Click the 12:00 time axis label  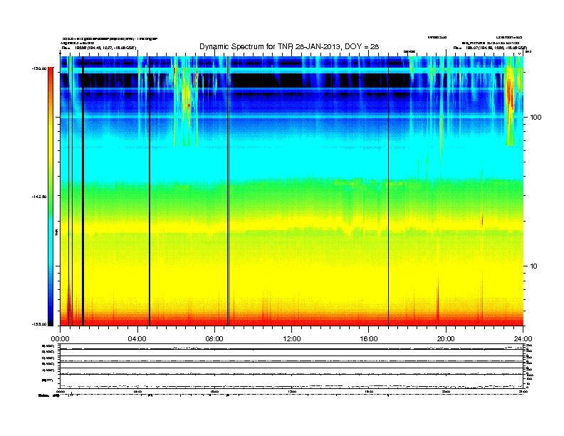click(x=292, y=339)
